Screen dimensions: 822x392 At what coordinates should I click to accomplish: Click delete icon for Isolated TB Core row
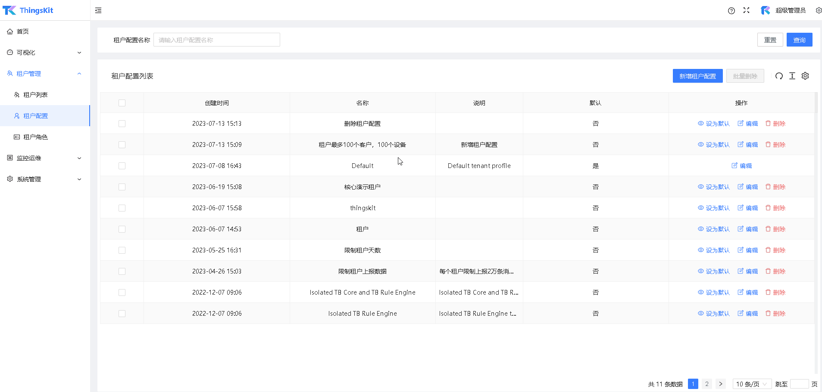tap(768, 292)
